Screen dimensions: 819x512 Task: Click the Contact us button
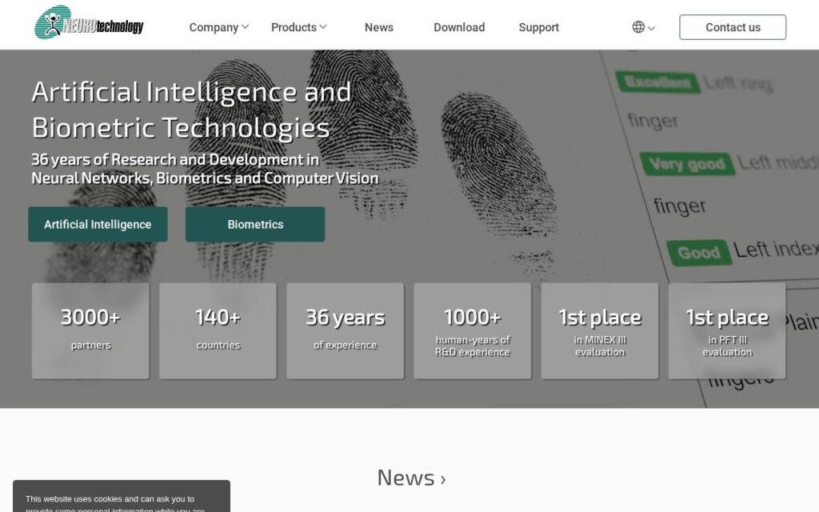[x=733, y=27]
